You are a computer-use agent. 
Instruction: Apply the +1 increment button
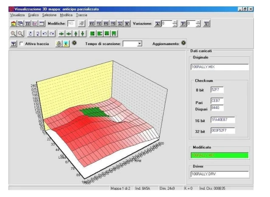(x=92, y=23)
